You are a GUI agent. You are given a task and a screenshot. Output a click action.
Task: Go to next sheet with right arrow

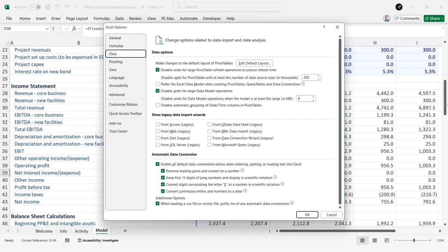click(18, 231)
